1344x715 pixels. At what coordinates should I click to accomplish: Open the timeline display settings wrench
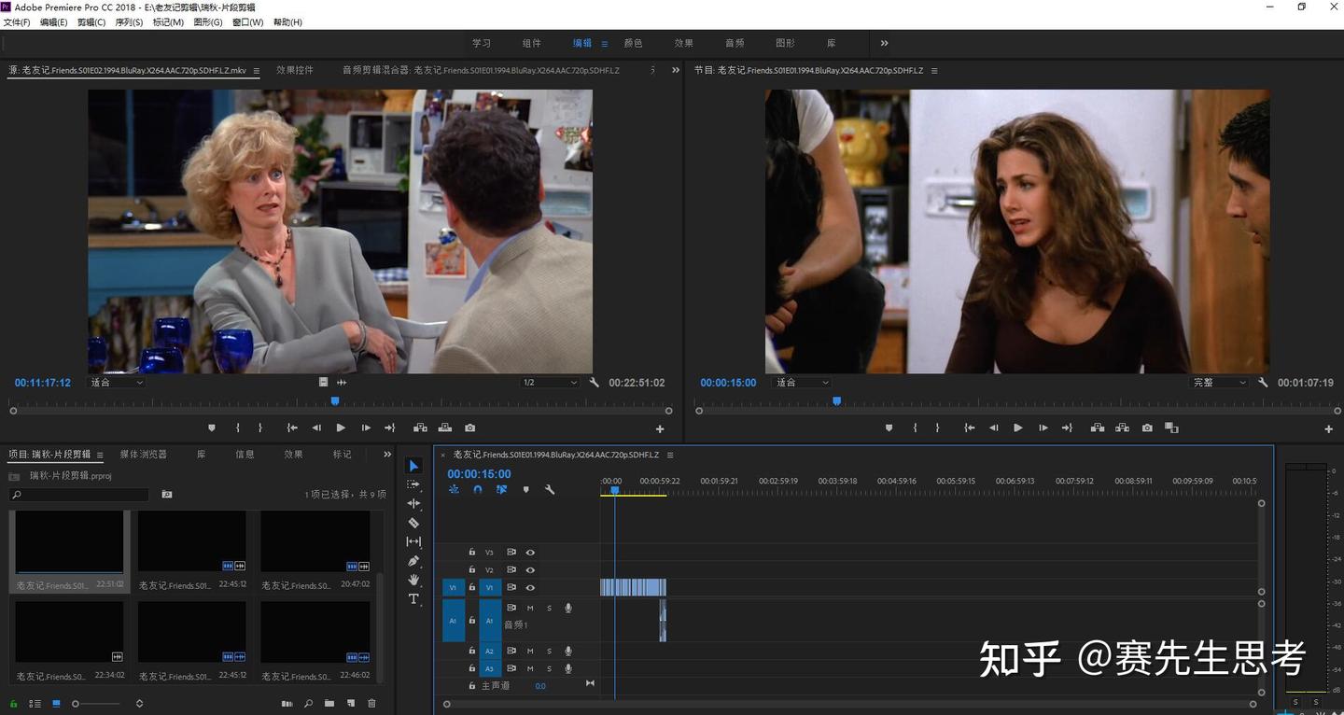(x=550, y=489)
